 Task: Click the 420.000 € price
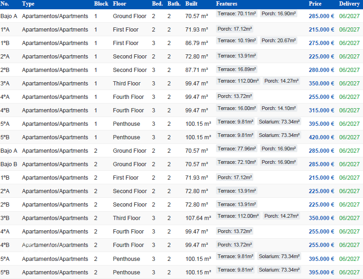[x=322, y=137]
